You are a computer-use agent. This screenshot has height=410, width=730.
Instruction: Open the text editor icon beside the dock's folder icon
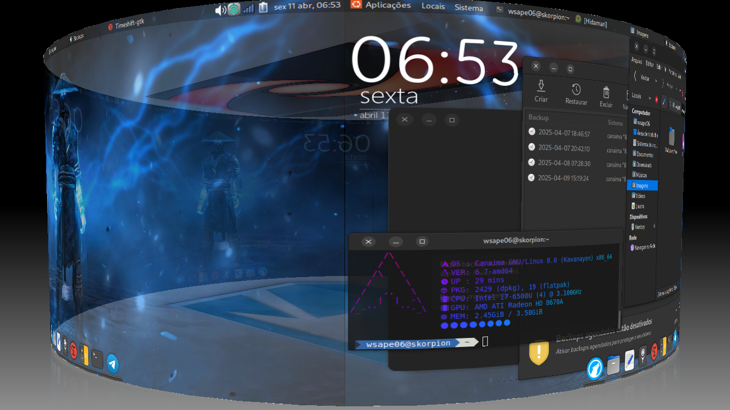tap(630, 360)
